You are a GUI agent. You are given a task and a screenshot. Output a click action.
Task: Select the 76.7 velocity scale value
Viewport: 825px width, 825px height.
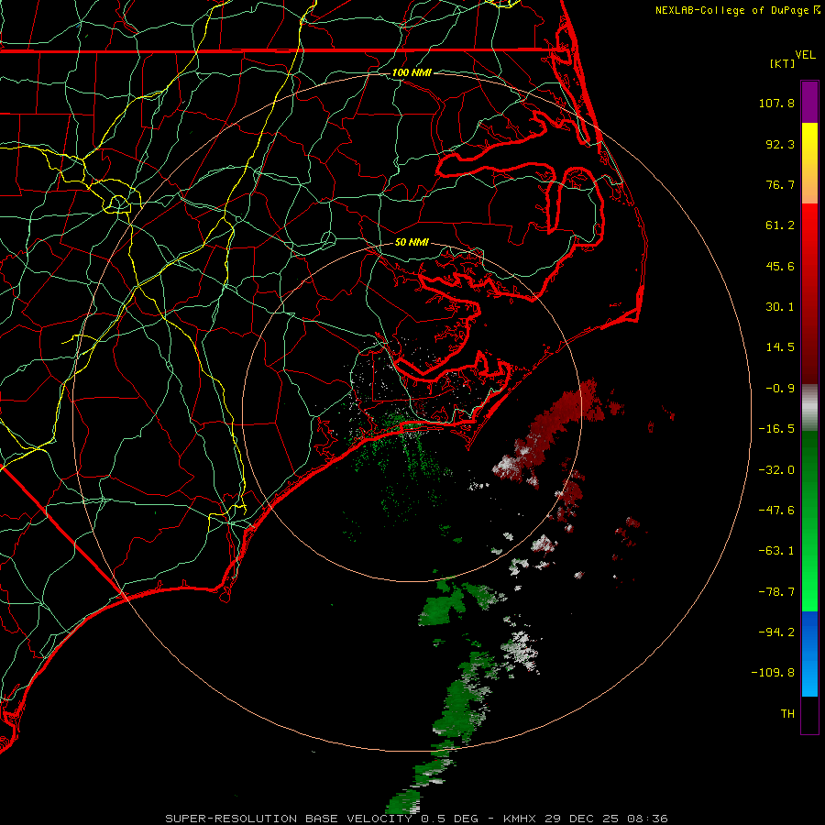780,184
